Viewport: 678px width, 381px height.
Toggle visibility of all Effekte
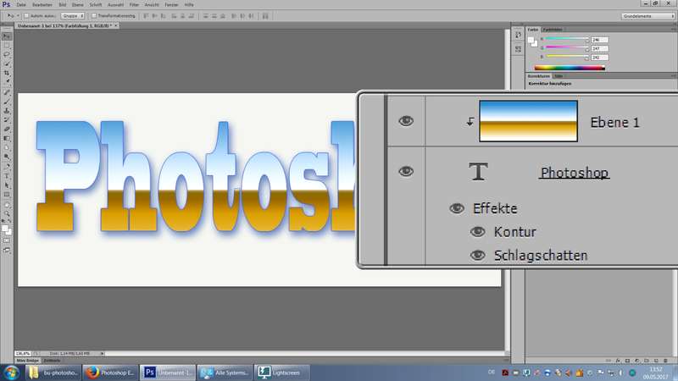[457, 208]
